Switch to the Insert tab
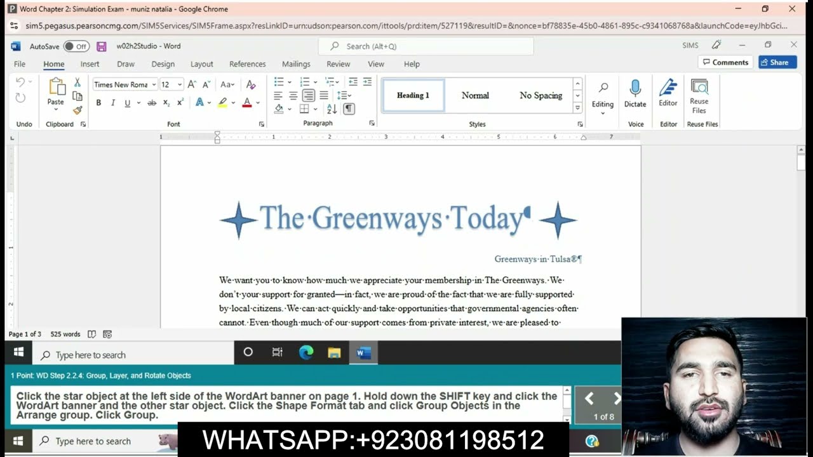 click(90, 64)
